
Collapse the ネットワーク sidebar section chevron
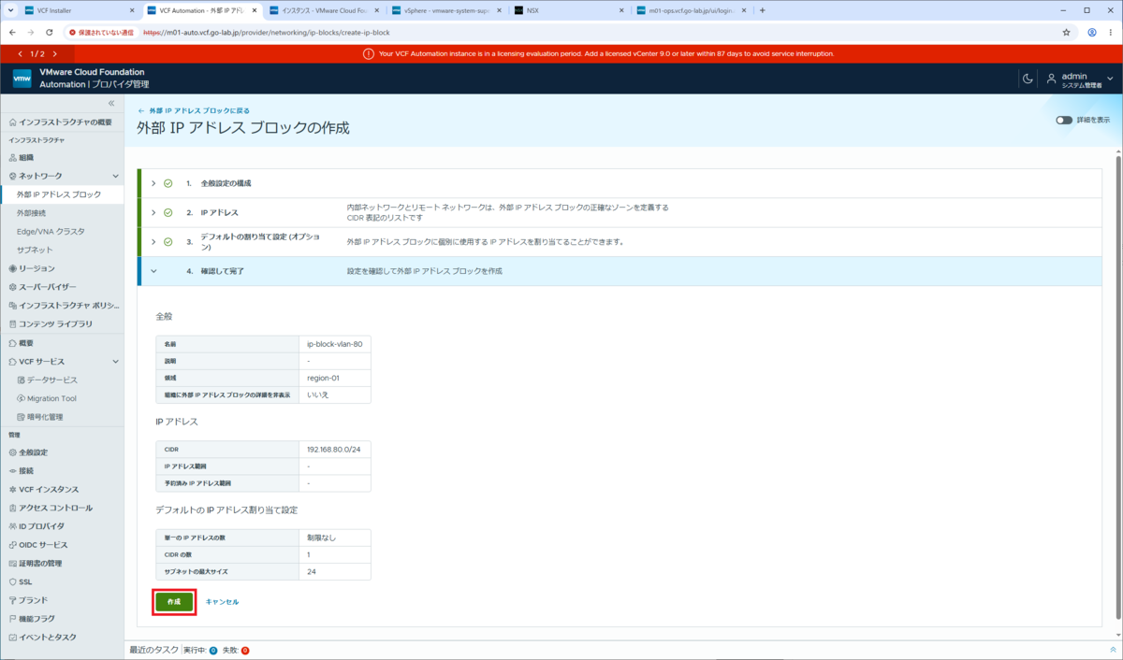click(115, 176)
